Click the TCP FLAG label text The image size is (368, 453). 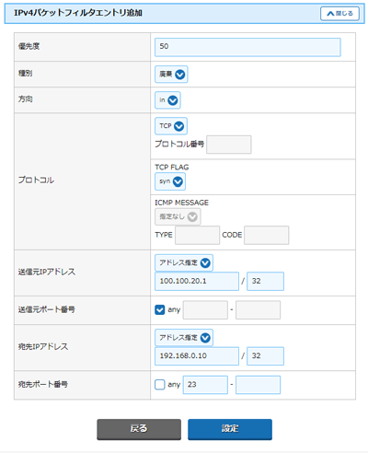(172, 168)
